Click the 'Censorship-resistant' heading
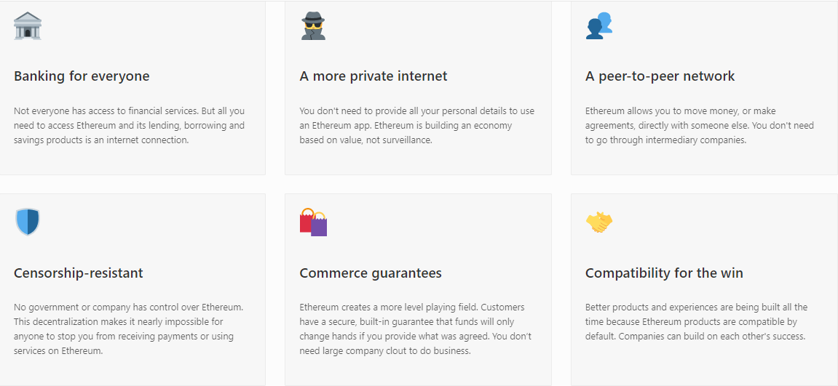Screen dimensions: 838x386 pos(79,273)
